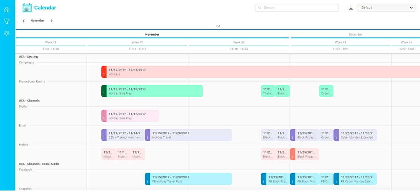The height and width of the screenshot is (192, 420).
Task: Open the filter funnel icon
Action: click(7, 21)
